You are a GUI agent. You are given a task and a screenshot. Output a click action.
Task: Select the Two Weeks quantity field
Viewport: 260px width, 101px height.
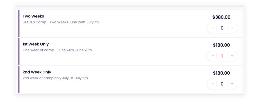222,28
